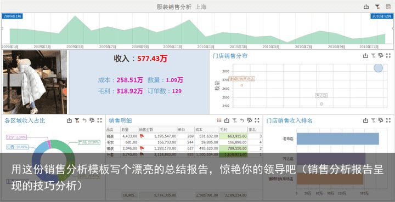Select the 淮海店 bar in ranking chart
The height and width of the screenshot is (202, 395).
[337, 138]
